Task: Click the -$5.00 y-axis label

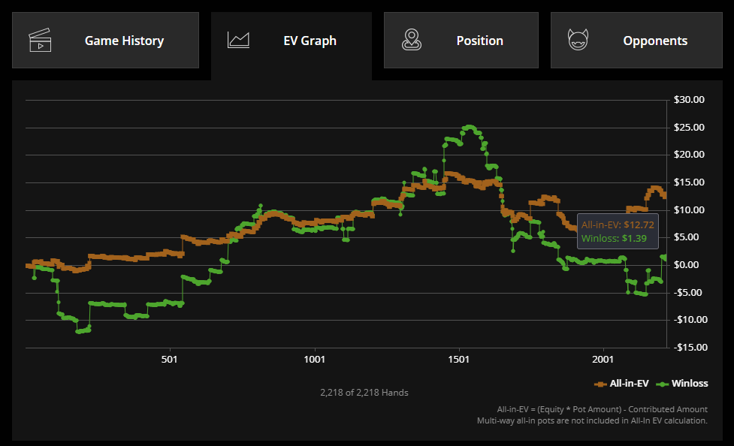Action: (x=687, y=293)
